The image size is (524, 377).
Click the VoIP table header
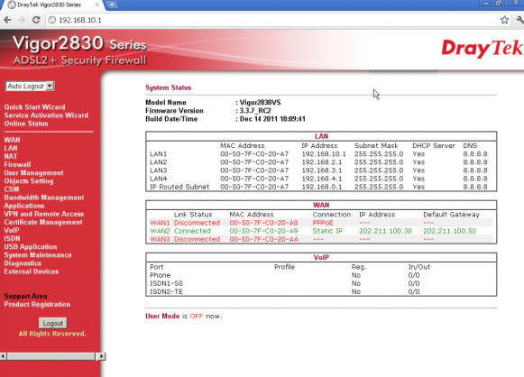click(321, 258)
